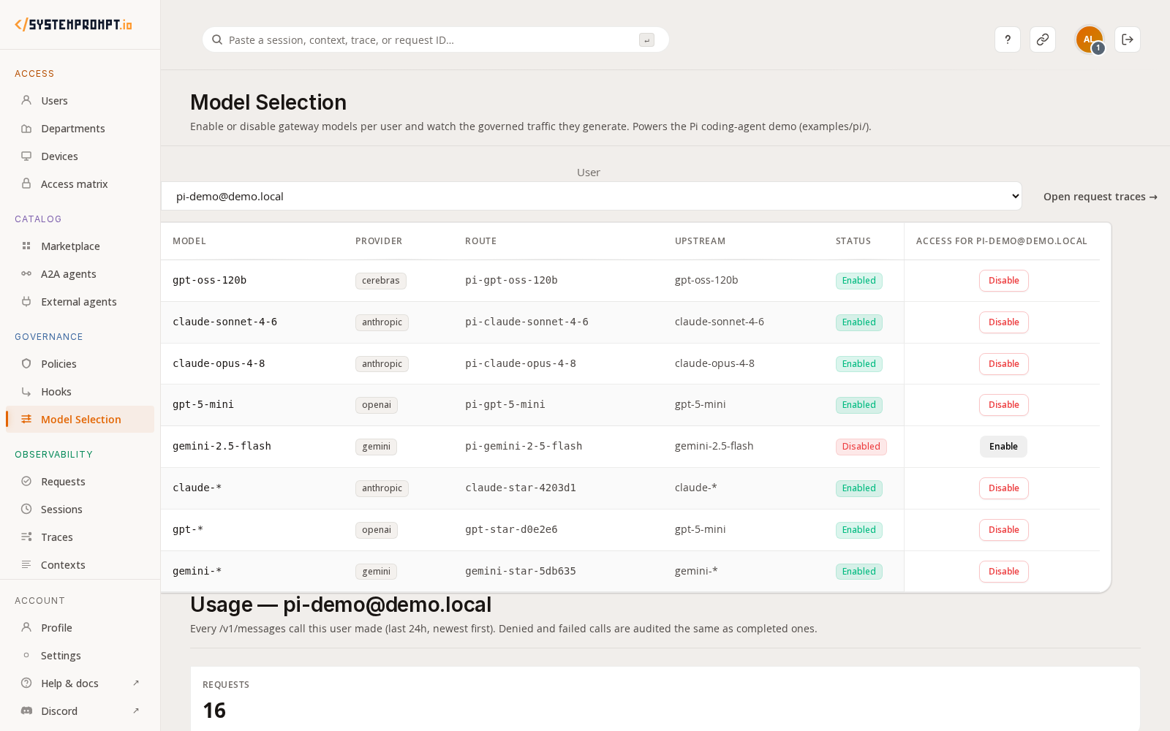Click the Requests count 16
Screen dimensions: 1170x731
pyautogui.click(x=214, y=711)
